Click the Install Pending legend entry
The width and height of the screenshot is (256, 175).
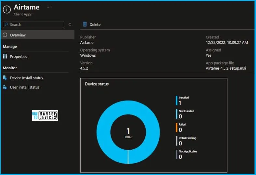(186, 141)
